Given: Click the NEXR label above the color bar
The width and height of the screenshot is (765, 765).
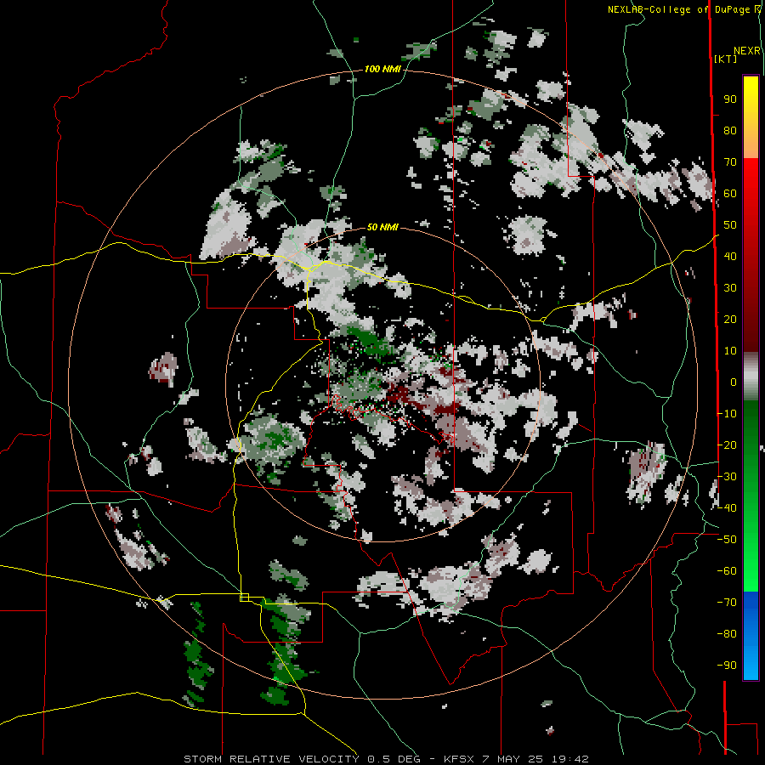Looking at the screenshot, I should point(747,51).
